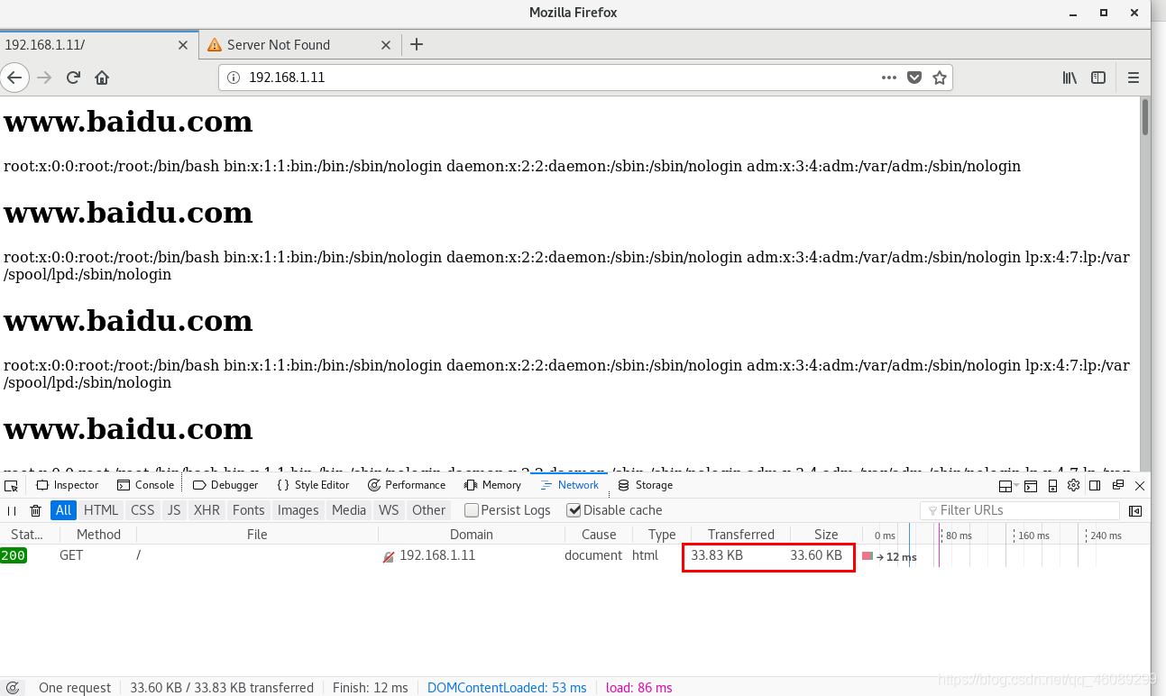Sort by the Method column header
Image resolution: width=1166 pixels, height=696 pixels.
(x=98, y=535)
